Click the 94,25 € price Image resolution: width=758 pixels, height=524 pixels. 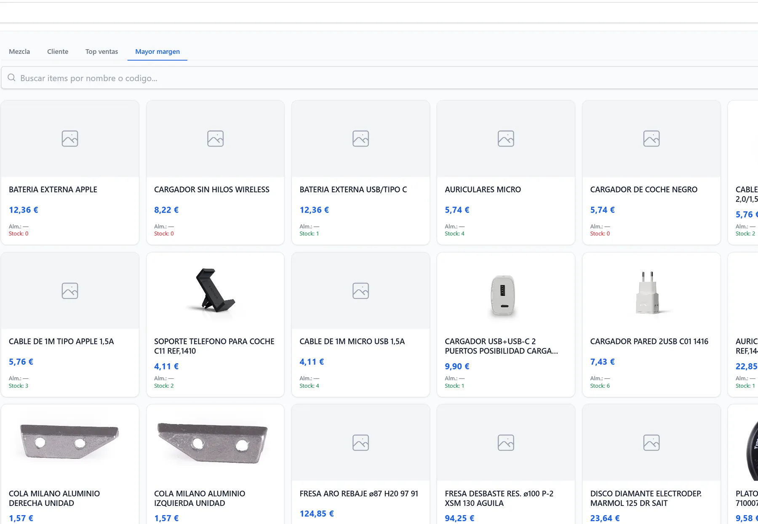459,518
